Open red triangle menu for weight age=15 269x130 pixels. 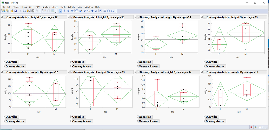pos(205,72)
